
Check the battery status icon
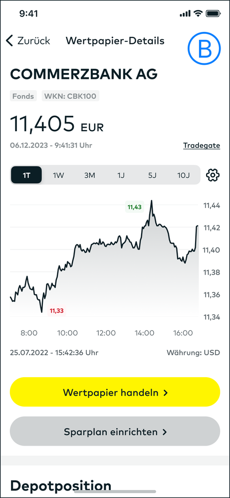[213, 13]
